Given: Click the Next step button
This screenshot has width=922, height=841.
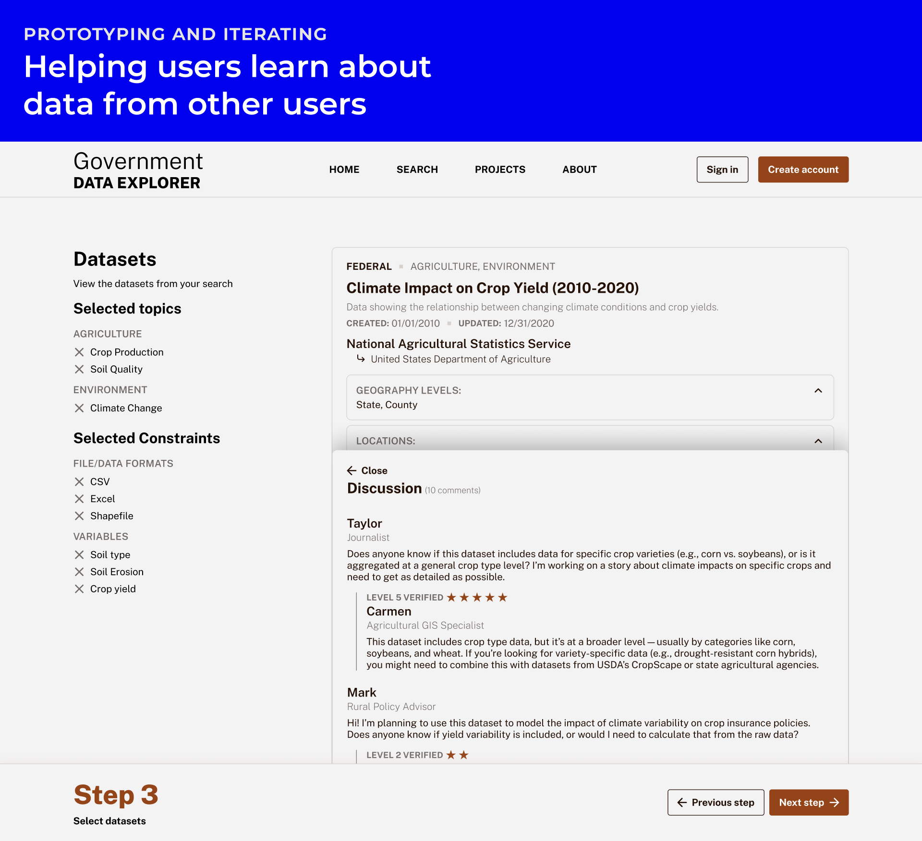Looking at the screenshot, I should [x=808, y=802].
